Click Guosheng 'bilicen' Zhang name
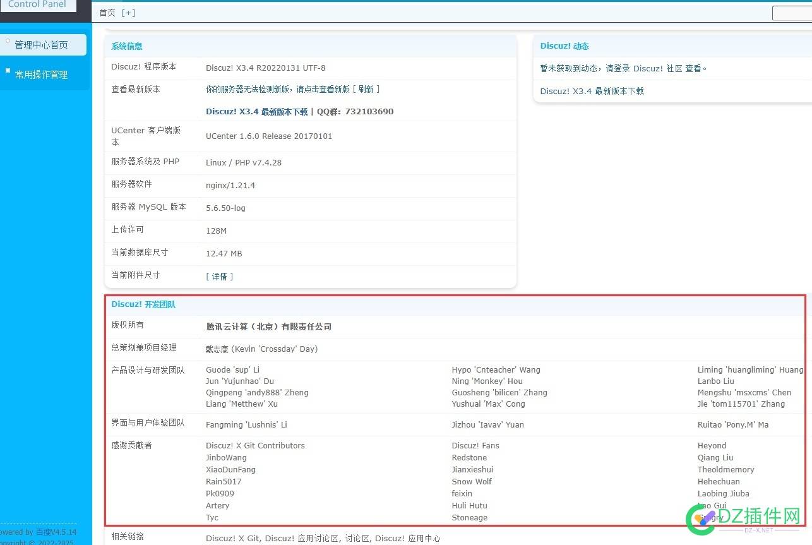The height and width of the screenshot is (545, 812). pyautogui.click(x=499, y=393)
